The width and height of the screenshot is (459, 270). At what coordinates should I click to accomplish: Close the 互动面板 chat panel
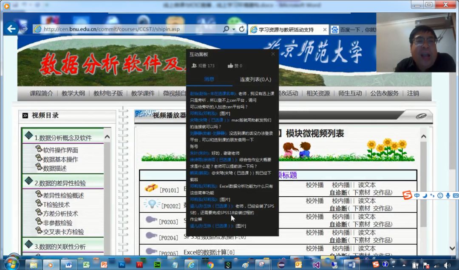[273, 54]
